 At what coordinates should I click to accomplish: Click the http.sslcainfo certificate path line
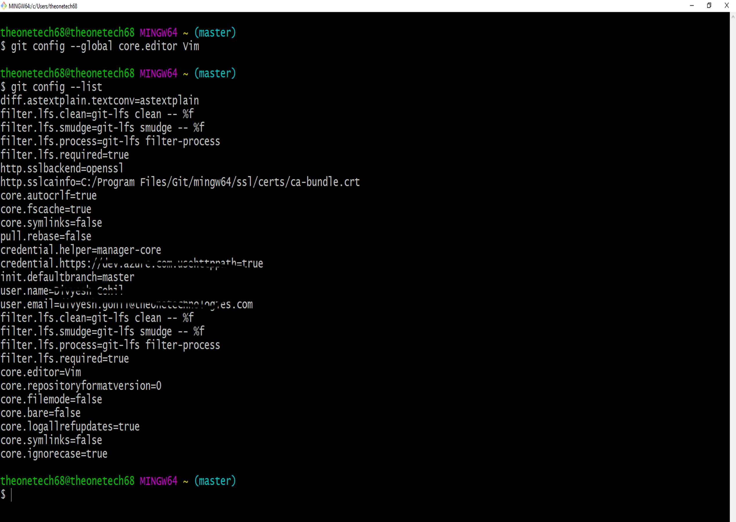[180, 182]
